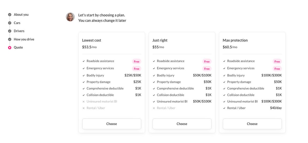Choose the Lowest cost plan
Image resolution: width=308 pixels, height=143 pixels.
point(112,124)
